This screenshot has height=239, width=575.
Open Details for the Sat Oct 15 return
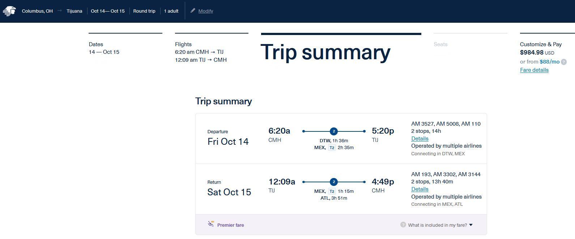[x=419, y=189]
